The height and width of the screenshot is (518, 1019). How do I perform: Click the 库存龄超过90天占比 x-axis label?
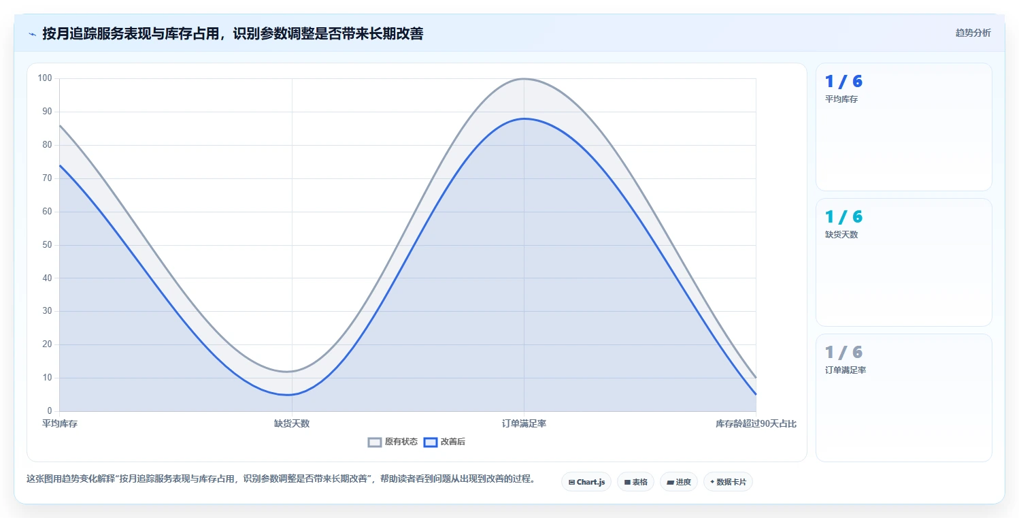756,423
